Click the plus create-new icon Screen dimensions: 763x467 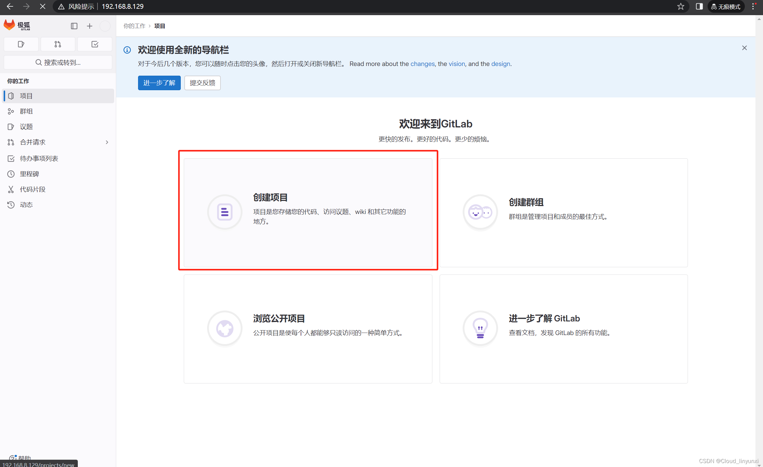pos(90,26)
